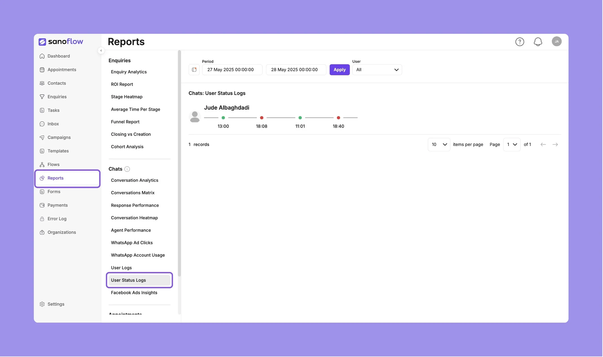Image resolution: width=603 pixels, height=357 pixels.
Task: Open Enquiry Analytics report
Action: (129, 72)
